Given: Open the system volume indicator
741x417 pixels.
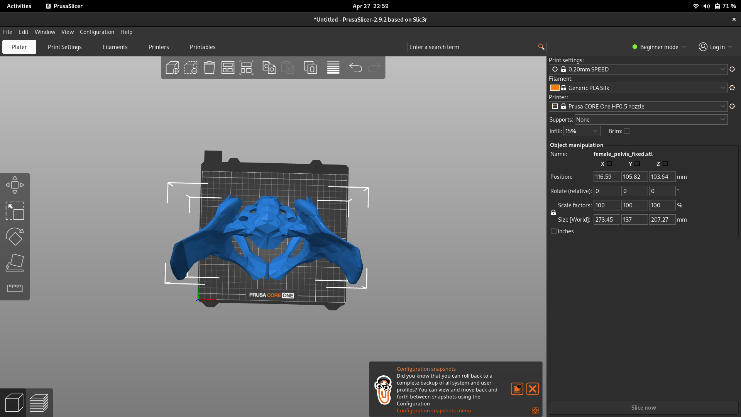Looking at the screenshot, I should 706,6.
